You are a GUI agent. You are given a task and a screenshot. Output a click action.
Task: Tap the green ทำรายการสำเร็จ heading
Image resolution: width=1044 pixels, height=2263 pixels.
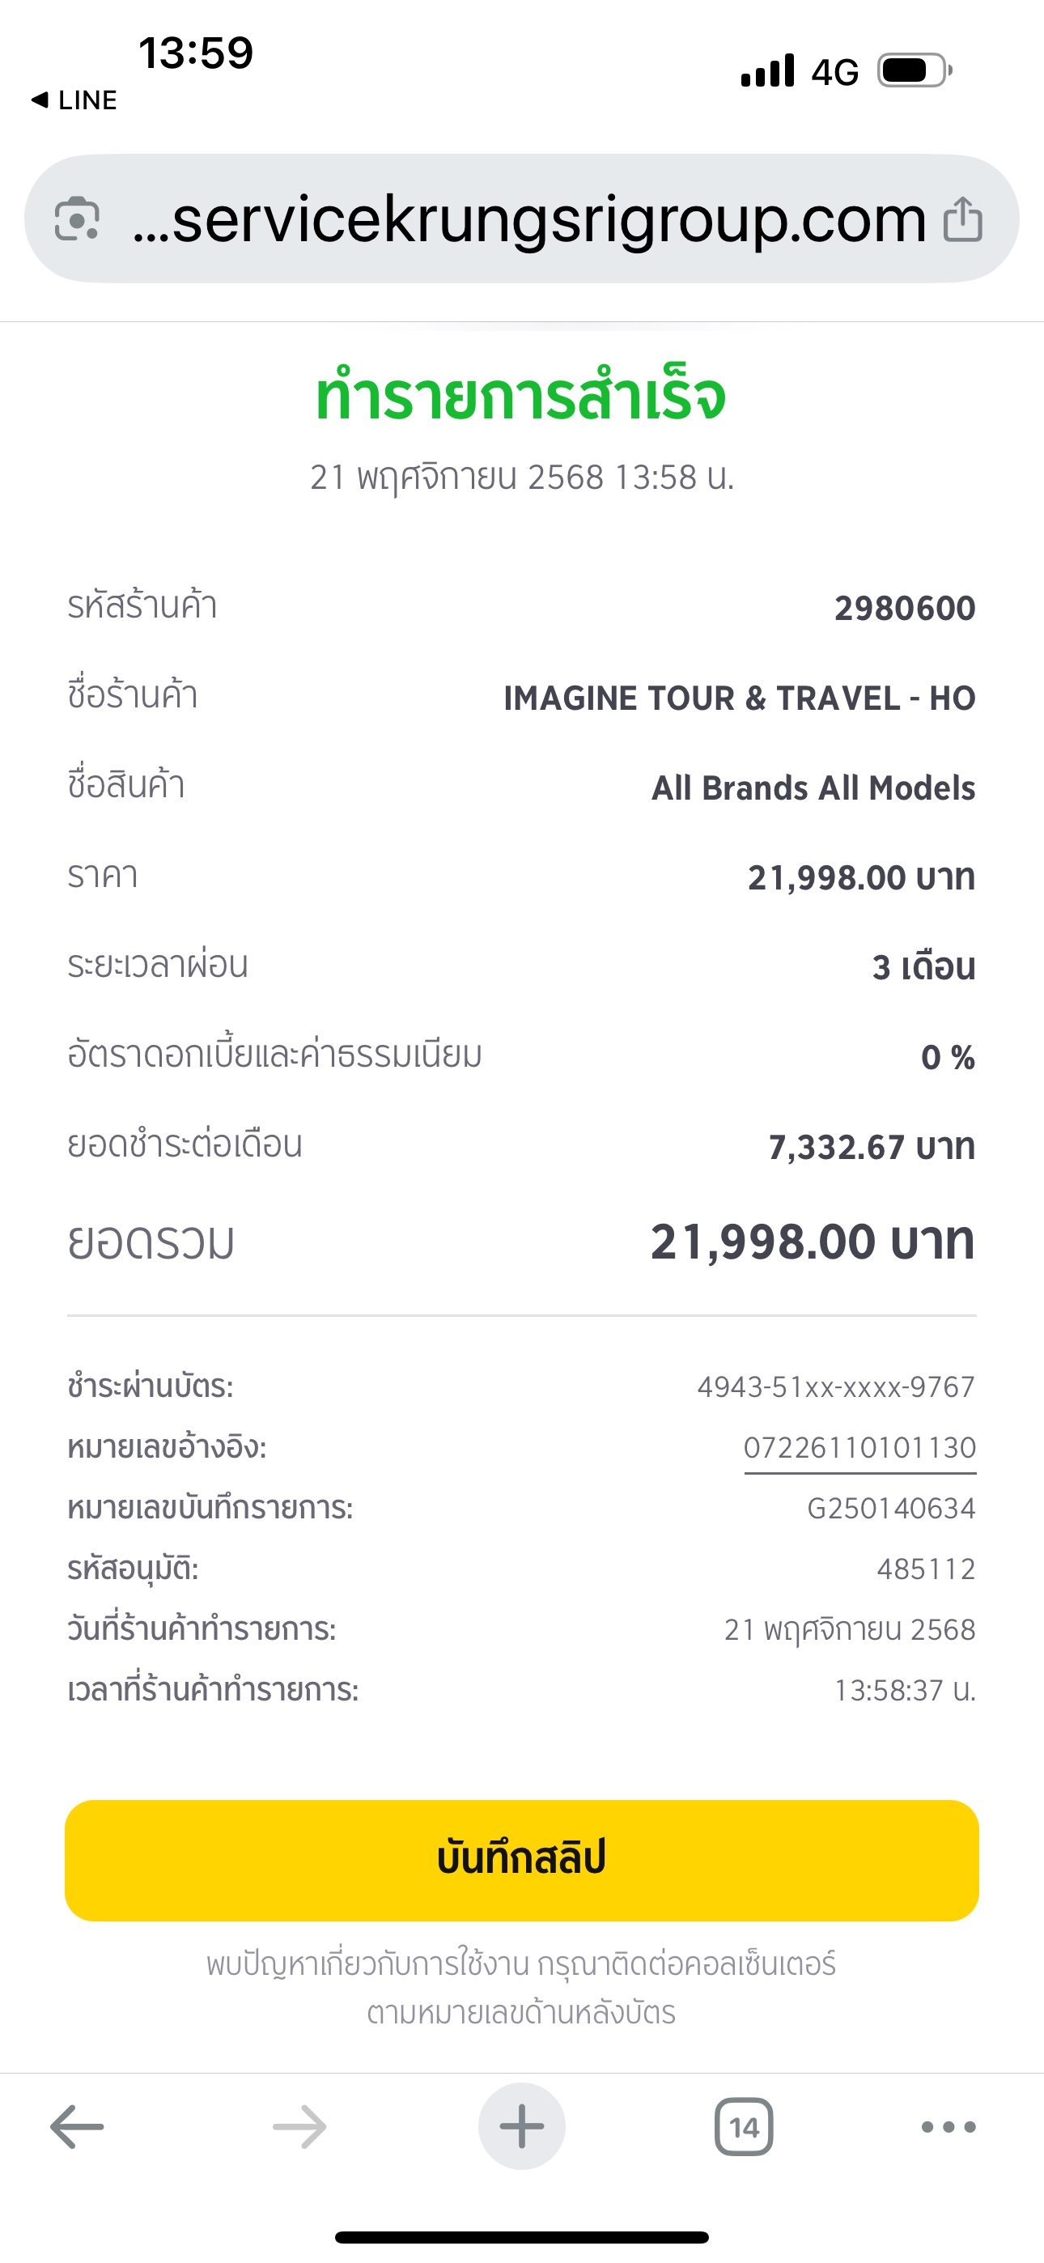521,397
